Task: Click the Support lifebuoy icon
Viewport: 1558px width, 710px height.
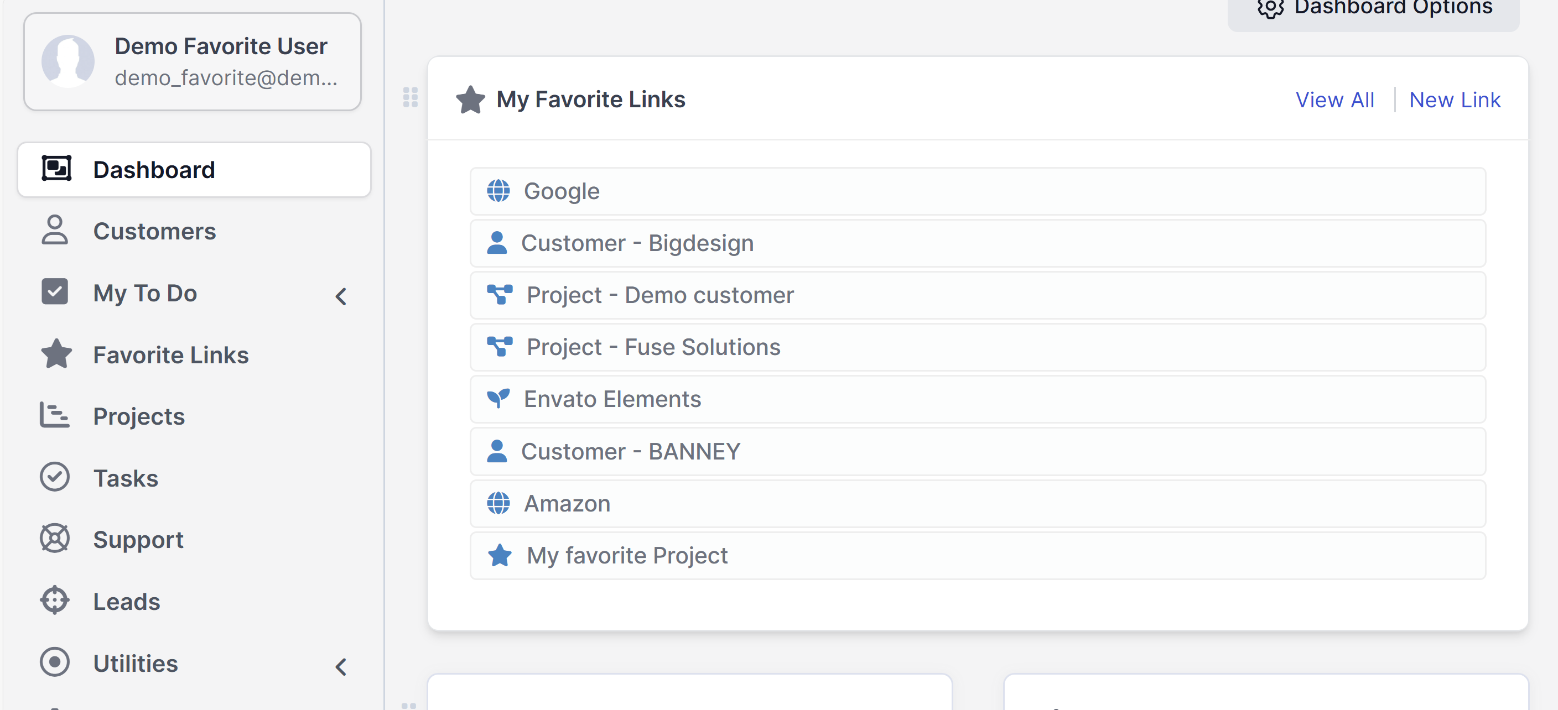Action: (x=54, y=539)
